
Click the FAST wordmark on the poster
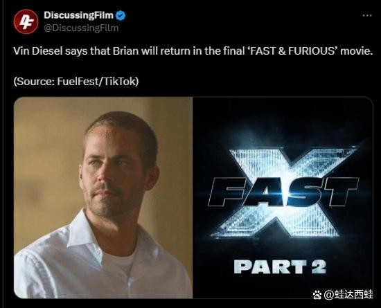pyautogui.click(x=283, y=191)
